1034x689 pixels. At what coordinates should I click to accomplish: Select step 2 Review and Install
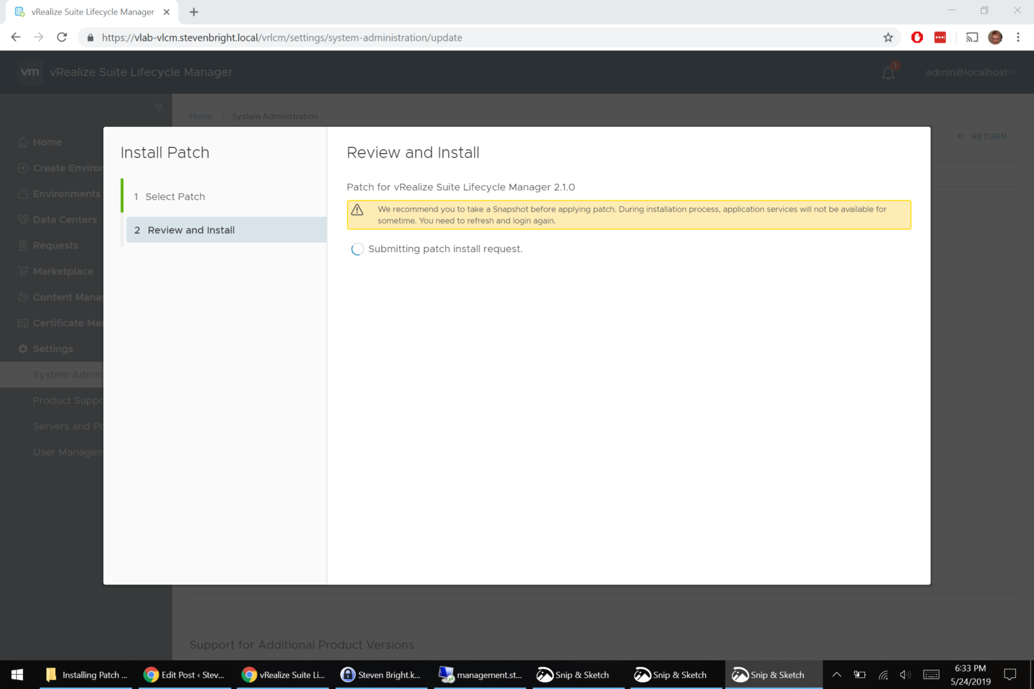point(191,230)
